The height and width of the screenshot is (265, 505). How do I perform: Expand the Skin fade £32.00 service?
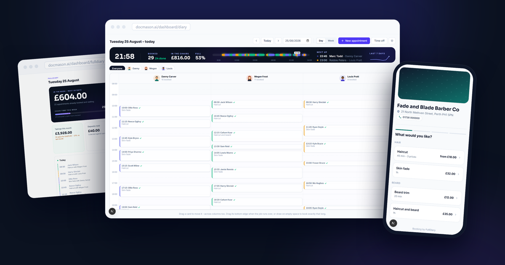point(428,171)
